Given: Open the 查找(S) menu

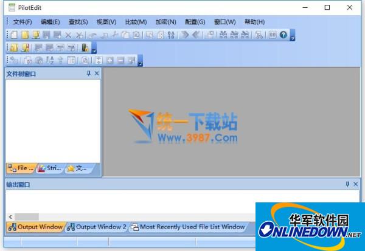Looking at the screenshot, I should [78, 22].
